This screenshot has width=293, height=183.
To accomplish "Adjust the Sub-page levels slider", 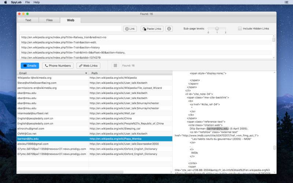I will [217, 29].
